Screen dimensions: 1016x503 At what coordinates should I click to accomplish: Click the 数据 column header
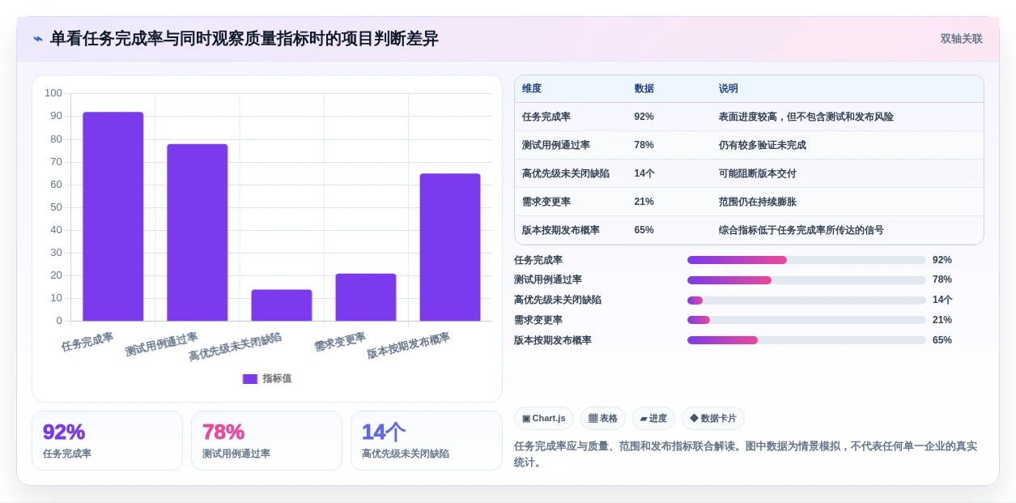pos(644,89)
